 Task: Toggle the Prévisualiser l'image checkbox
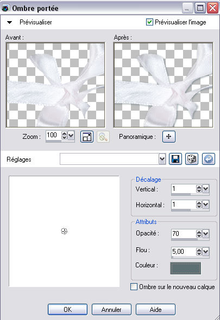[150, 22]
